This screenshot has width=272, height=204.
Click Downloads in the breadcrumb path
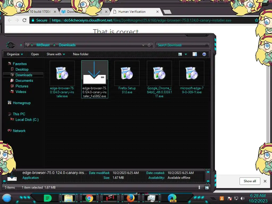pyautogui.click(x=67, y=45)
